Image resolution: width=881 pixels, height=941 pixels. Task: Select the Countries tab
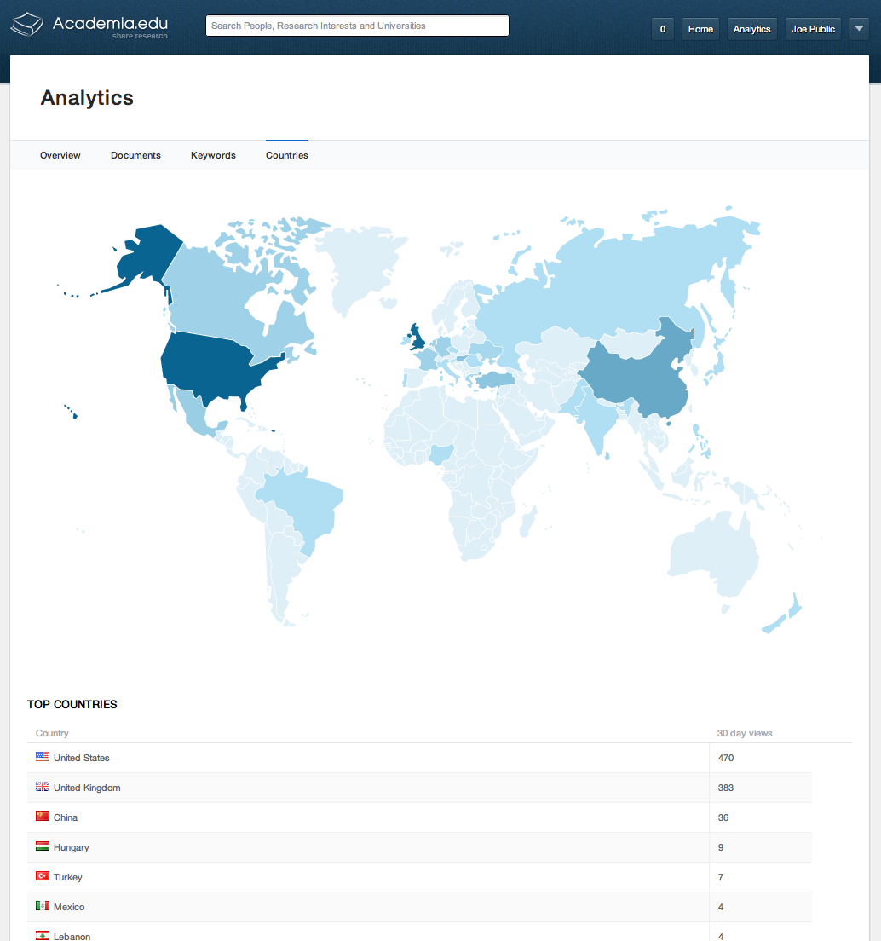click(x=287, y=155)
